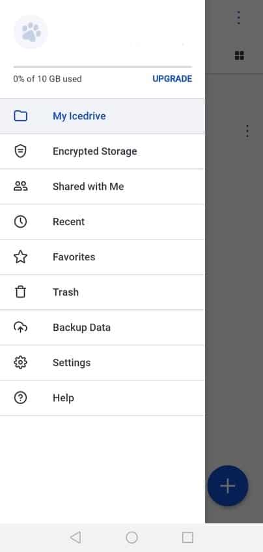Tap the paw profile avatar

point(31,32)
